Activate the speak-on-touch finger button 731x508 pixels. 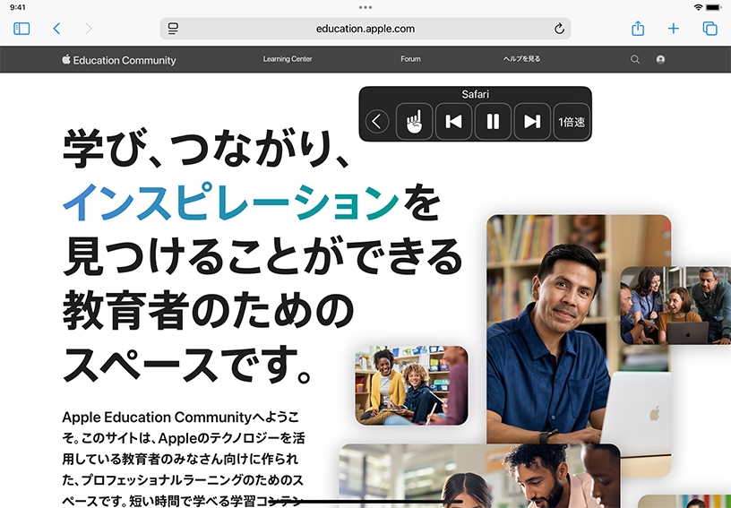point(414,122)
